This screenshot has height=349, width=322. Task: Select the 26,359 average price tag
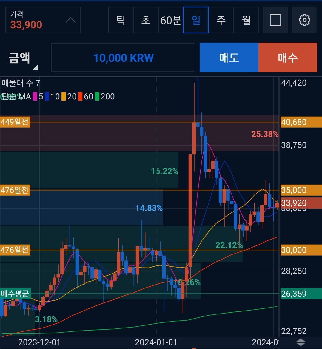coord(301,294)
